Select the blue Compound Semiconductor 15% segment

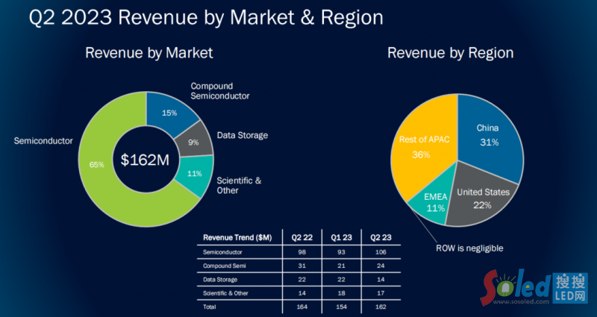[169, 113]
